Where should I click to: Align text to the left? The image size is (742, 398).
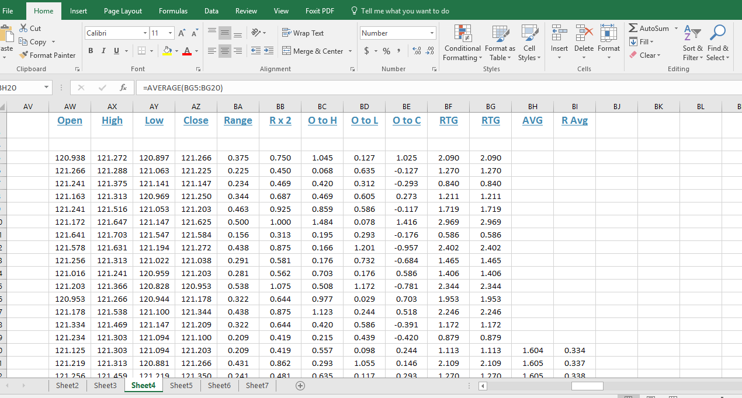pyautogui.click(x=212, y=51)
